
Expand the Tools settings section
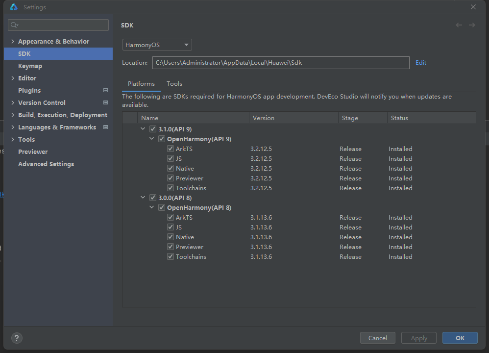[13, 139]
